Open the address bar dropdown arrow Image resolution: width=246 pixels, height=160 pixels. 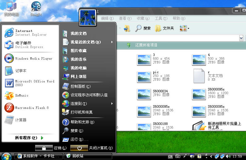(241, 38)
